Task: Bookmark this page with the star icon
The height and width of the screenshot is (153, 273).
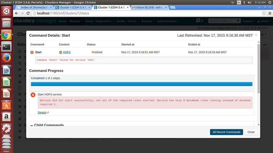Action: tap(264, 13)
